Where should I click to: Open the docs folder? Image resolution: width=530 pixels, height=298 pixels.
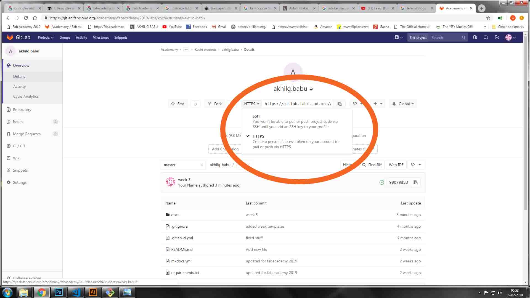click(175, 215)
